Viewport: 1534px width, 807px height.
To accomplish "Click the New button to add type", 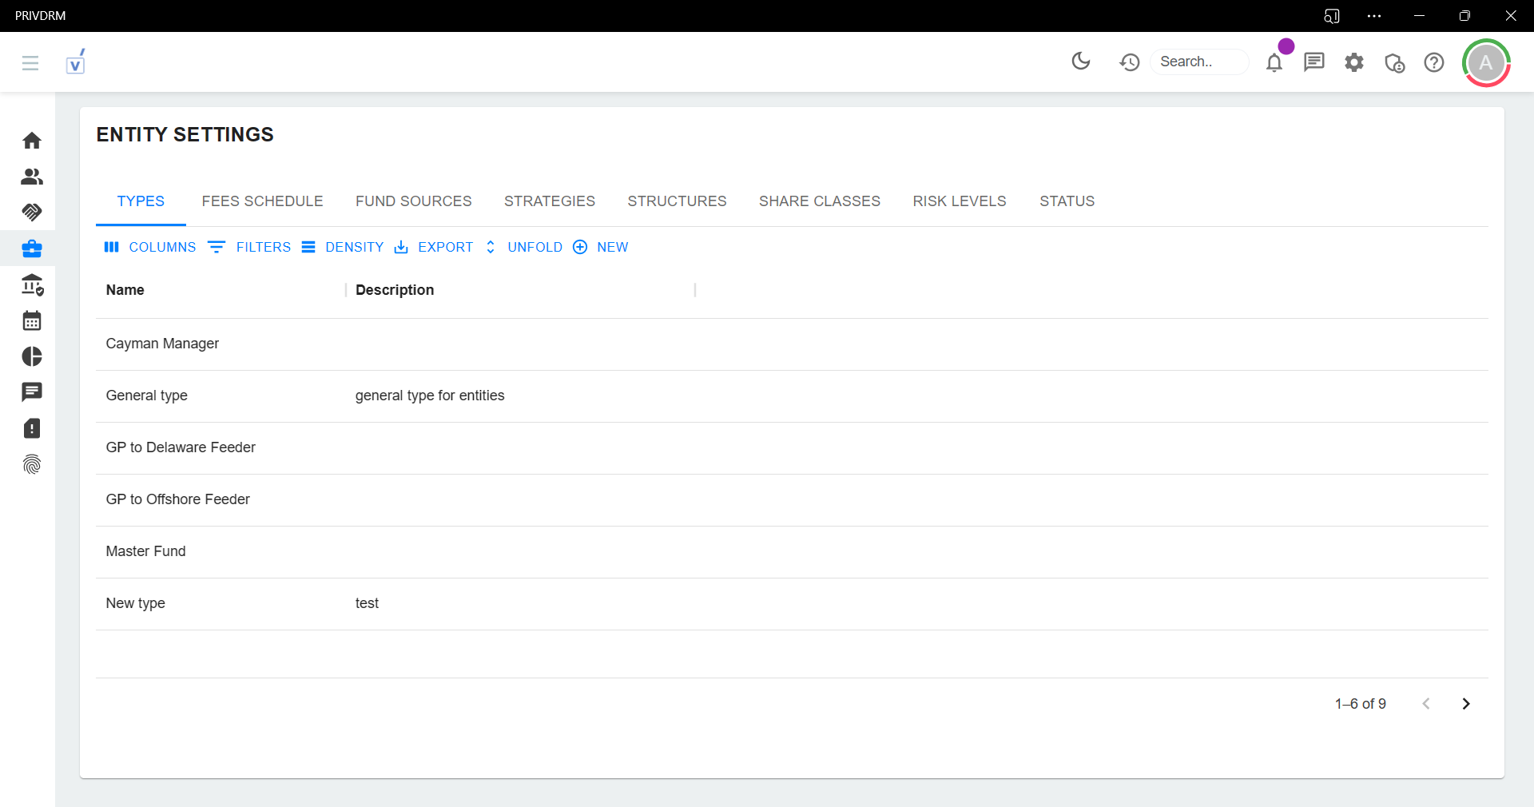I will coord(601,248).
